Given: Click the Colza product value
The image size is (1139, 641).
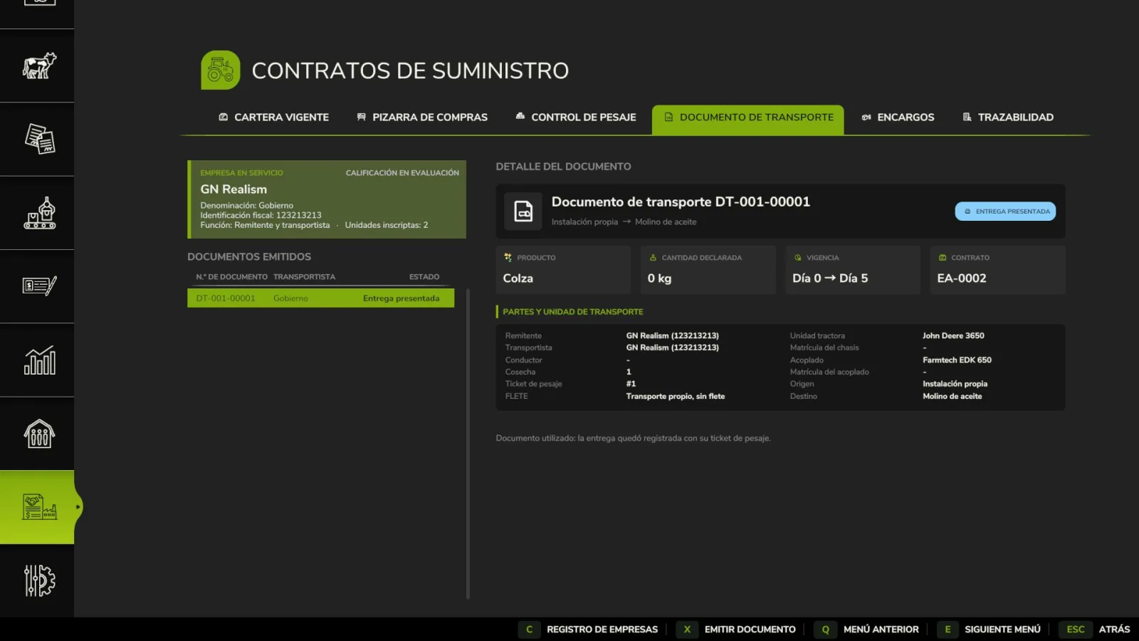Looking at the screenshot, I should click(518, 278).
